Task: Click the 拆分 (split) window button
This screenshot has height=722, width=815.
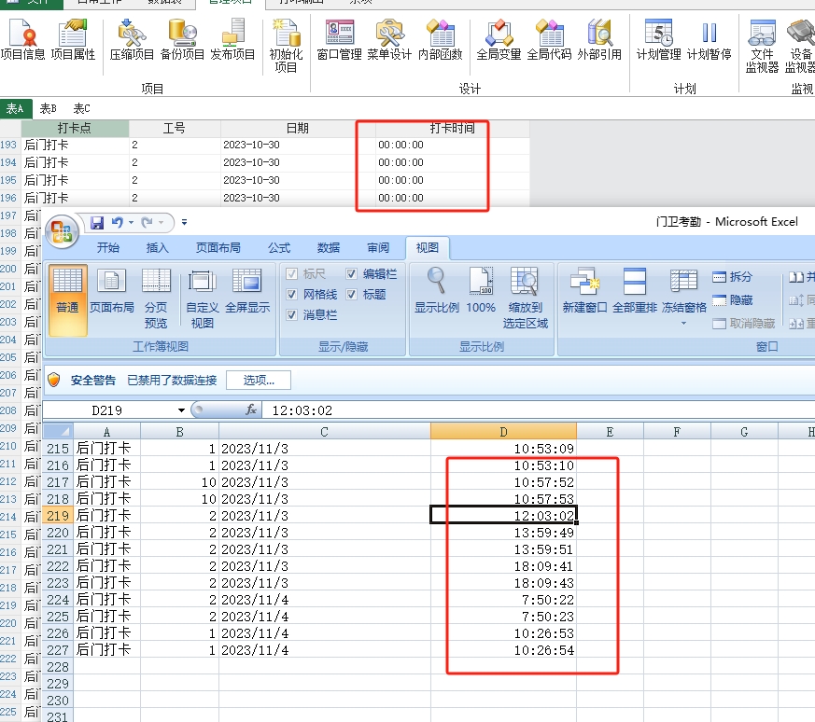Action: click(x=732, y=277)
